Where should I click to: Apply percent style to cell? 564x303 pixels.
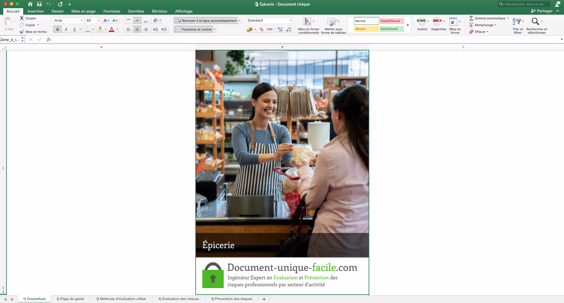pos(261,29)
